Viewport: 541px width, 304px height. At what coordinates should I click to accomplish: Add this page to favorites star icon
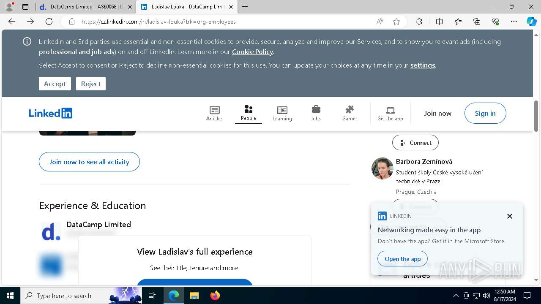point(396,22)
